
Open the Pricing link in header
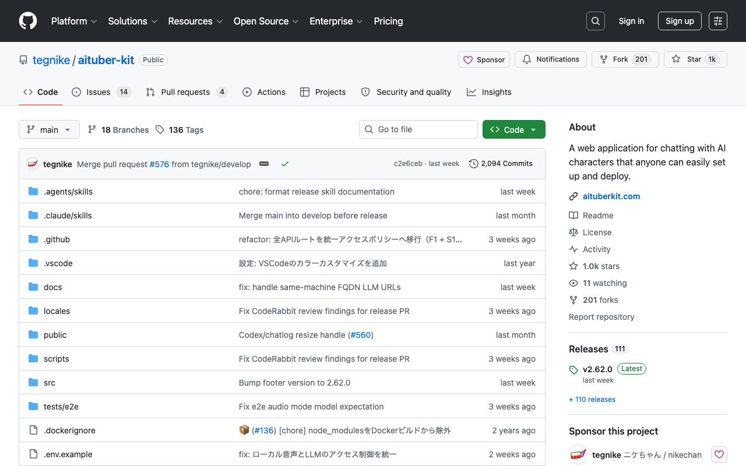[x=388, y=21]
